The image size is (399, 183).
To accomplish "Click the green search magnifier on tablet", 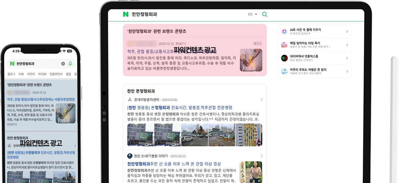I will 265,15.
